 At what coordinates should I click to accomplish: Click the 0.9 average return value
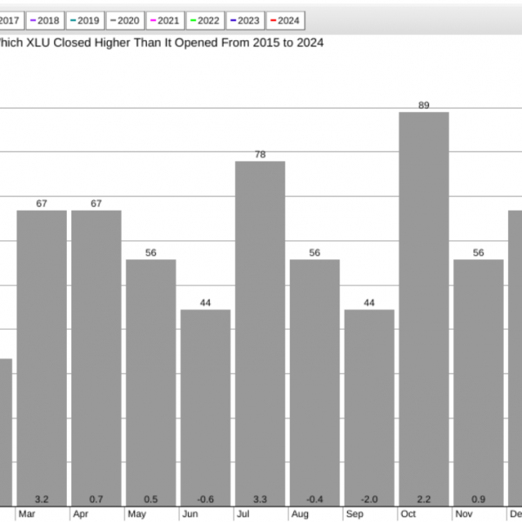click(478, 499)
